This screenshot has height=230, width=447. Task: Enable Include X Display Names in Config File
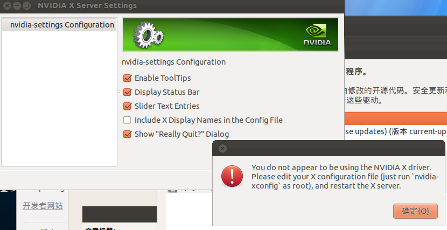127,120
